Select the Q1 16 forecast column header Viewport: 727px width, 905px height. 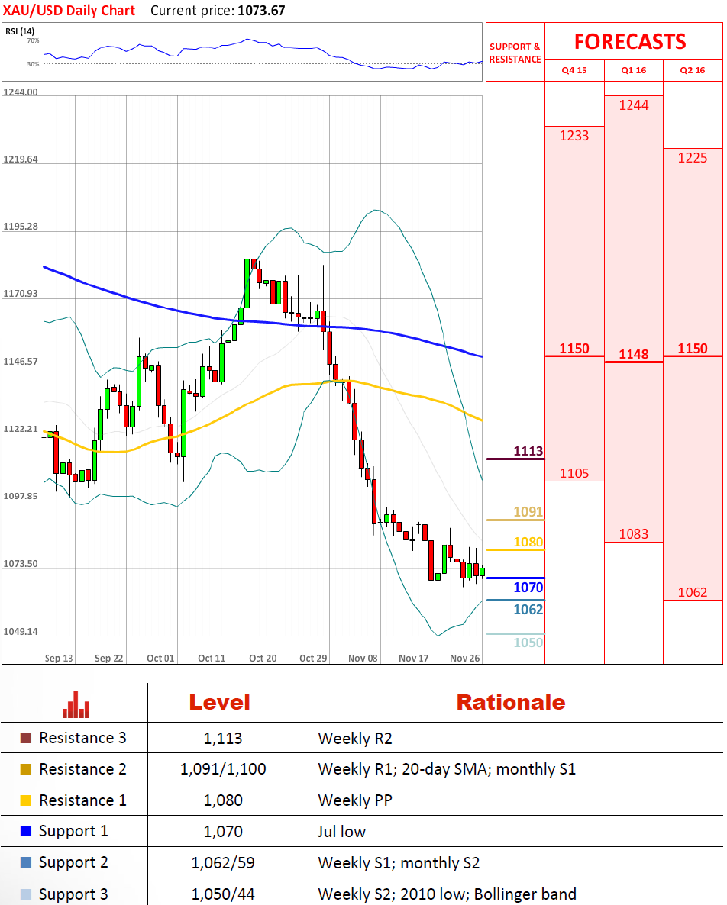634,70
